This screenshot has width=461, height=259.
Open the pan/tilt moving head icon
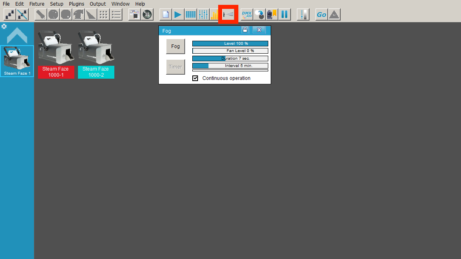(78, 15)
